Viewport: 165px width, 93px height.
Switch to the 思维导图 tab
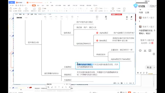[x=19, y=18]
